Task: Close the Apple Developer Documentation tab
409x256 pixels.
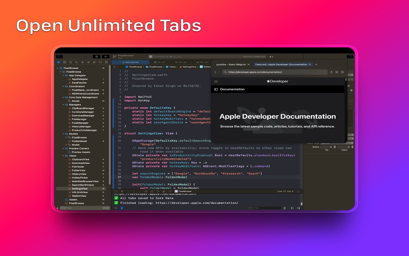Action: (x=310, y=64)
